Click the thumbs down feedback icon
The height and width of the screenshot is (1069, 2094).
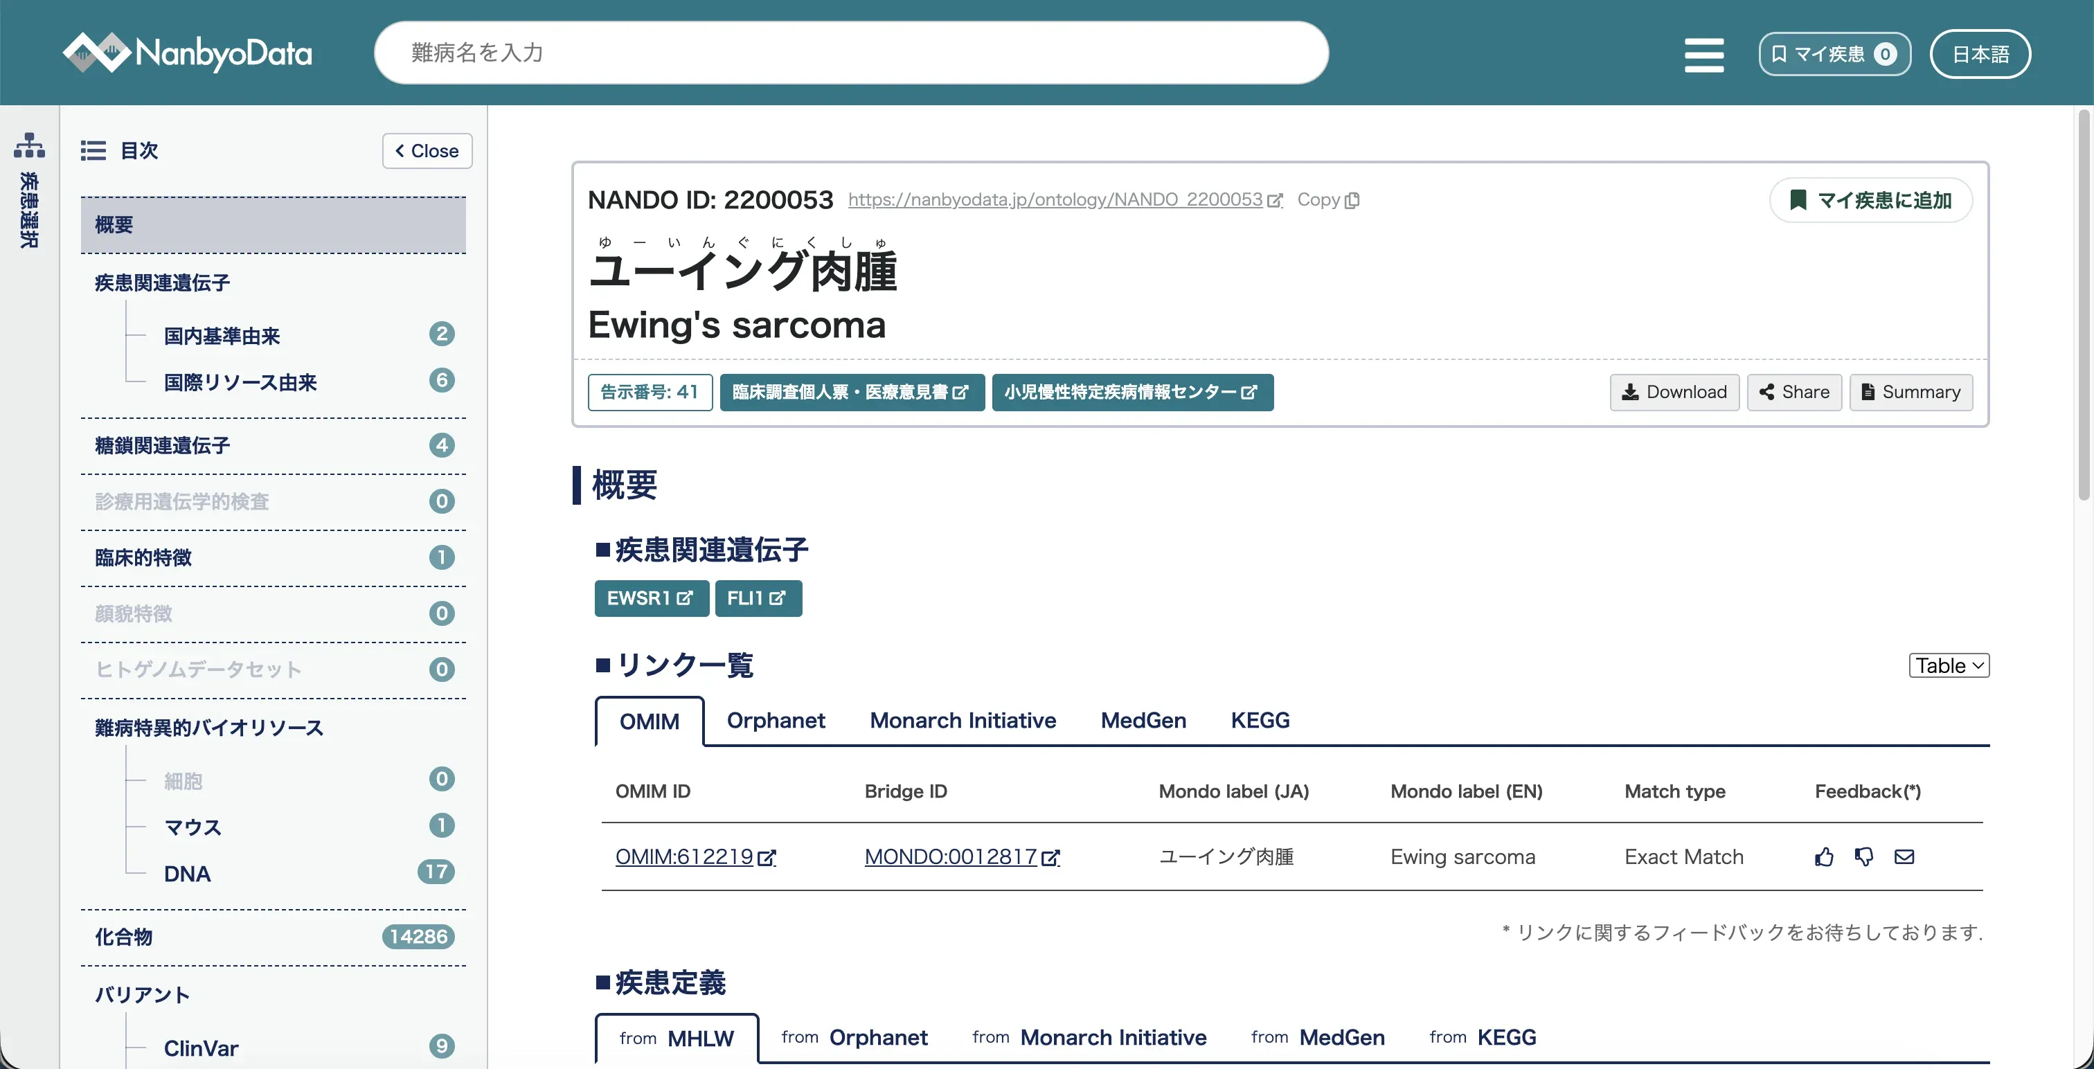pyautogui.click(x=1864, y=857)
